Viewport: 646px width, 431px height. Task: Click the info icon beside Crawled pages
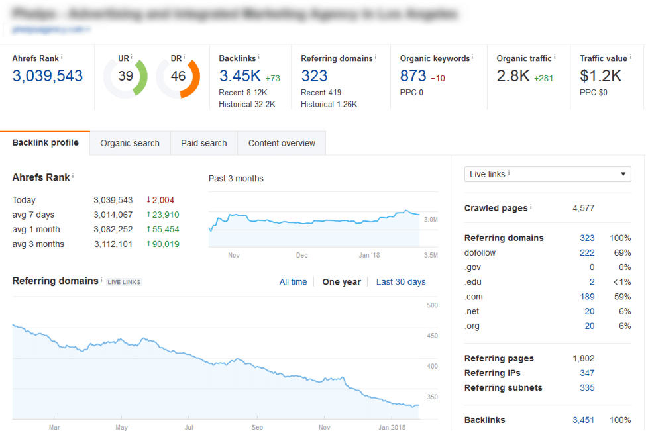tap(531, 207)
